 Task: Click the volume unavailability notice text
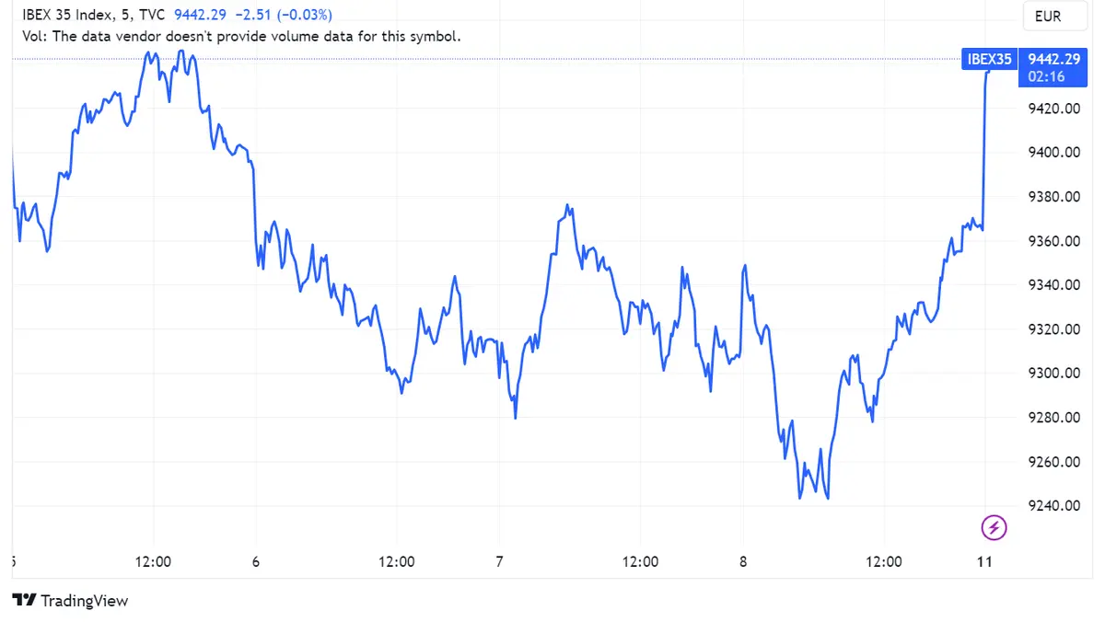coord(240,36)
